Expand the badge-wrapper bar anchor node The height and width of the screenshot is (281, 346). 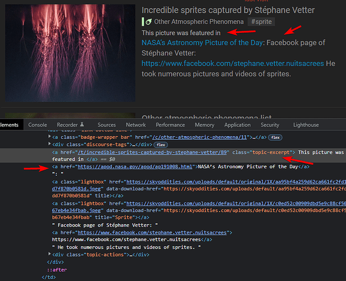coord(49,137)
